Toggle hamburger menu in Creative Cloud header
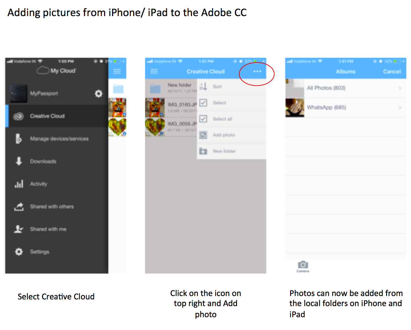The width and height of the screenshot is (411, 330). [154, 72]
